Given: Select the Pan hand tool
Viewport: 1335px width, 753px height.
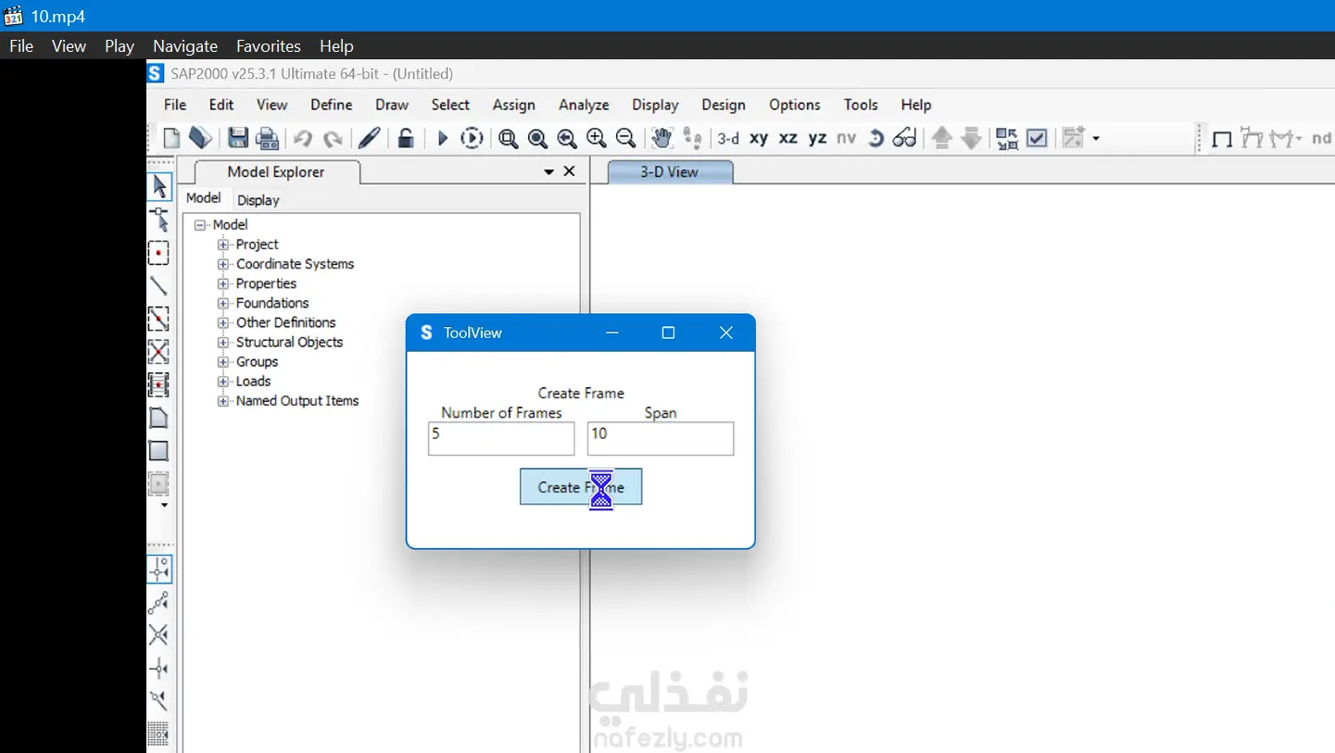Looking at the screenshot, I should click(661, 138).
